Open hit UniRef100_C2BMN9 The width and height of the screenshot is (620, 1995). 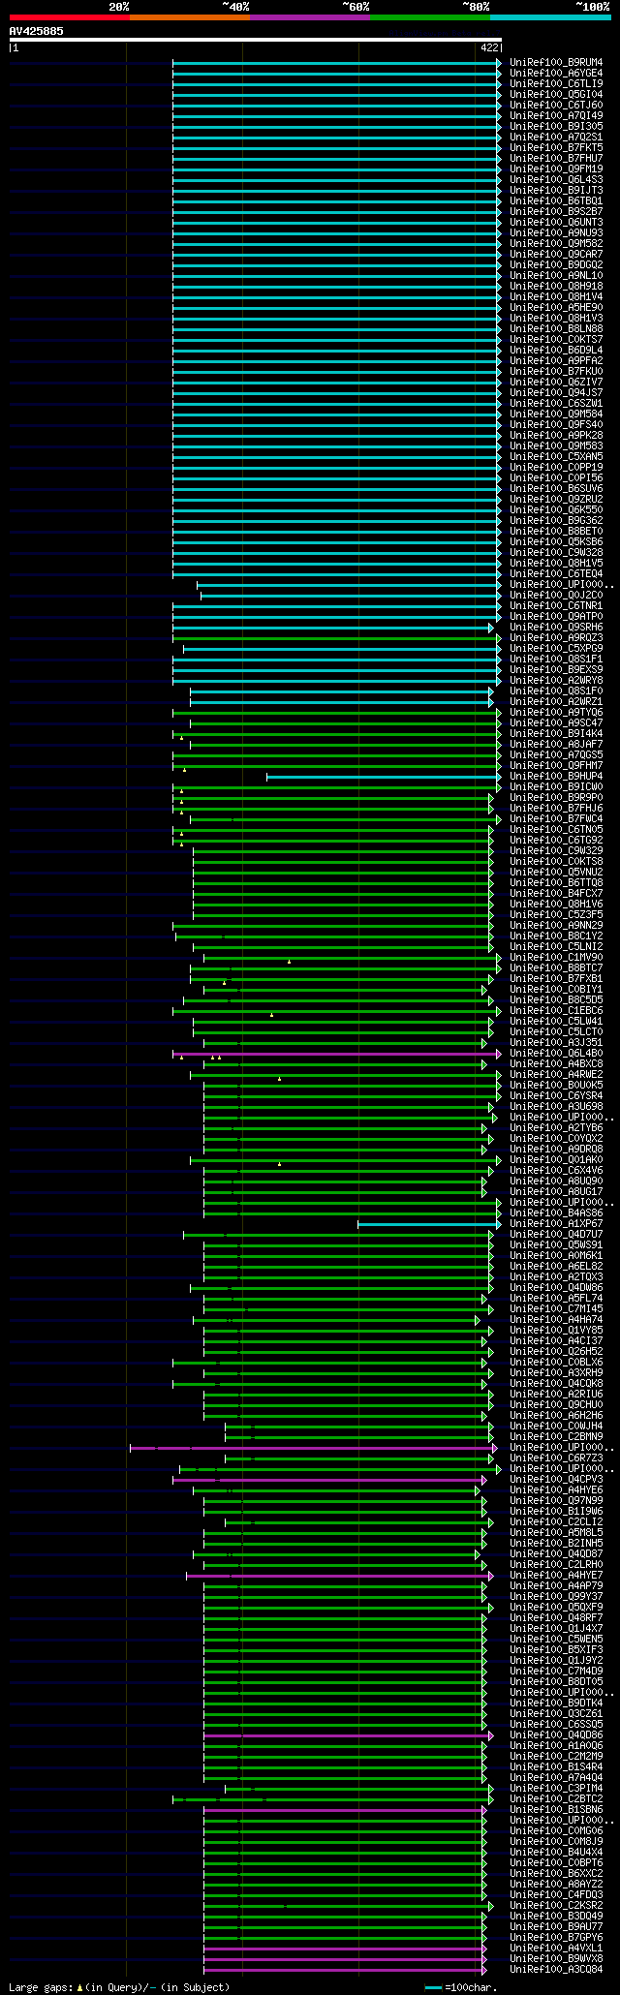(x=556, y=1437)
